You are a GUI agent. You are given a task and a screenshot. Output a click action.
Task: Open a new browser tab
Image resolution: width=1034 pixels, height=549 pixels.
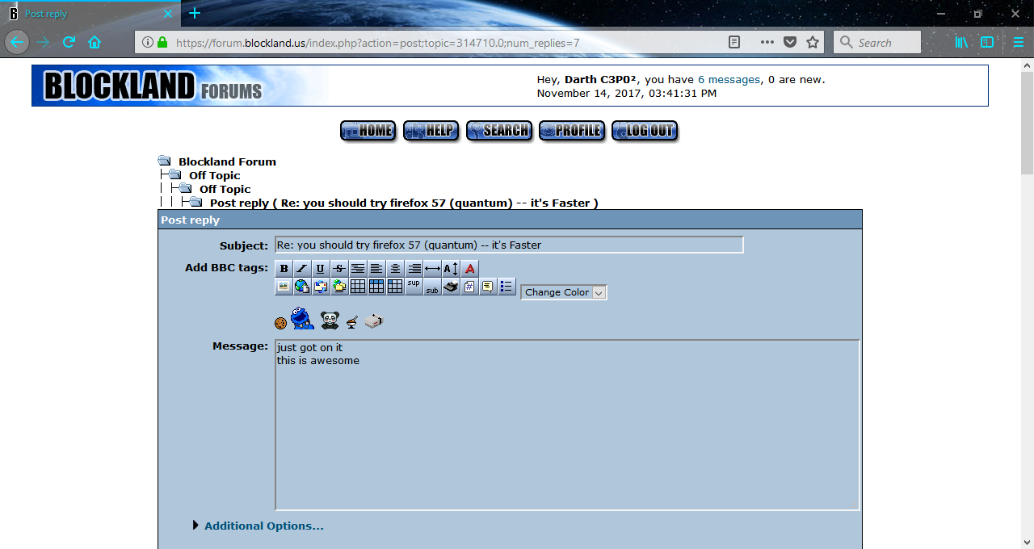[195, 14]
